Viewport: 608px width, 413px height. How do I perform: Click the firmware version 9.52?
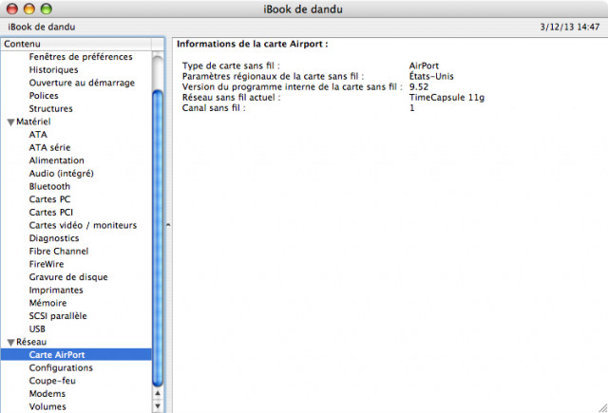click(419, 86)
